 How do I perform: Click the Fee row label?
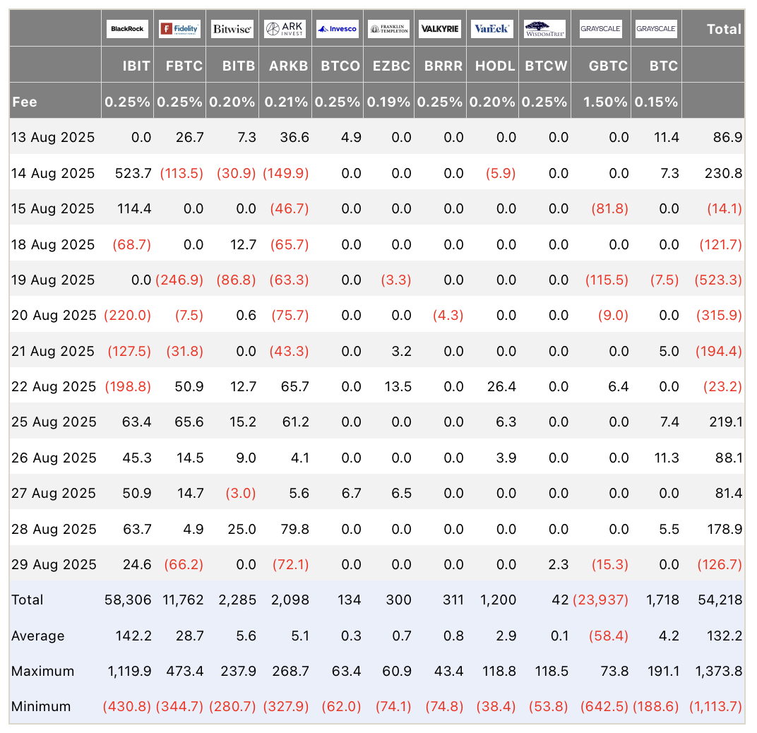[x=25, y=102]
